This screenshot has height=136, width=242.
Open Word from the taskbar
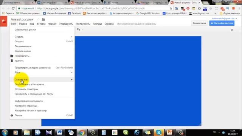tap(59, 133)
